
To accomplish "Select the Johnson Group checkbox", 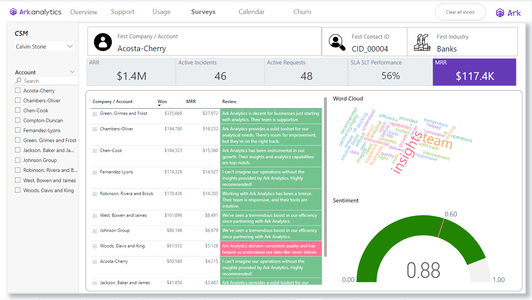I will point(17,160).
